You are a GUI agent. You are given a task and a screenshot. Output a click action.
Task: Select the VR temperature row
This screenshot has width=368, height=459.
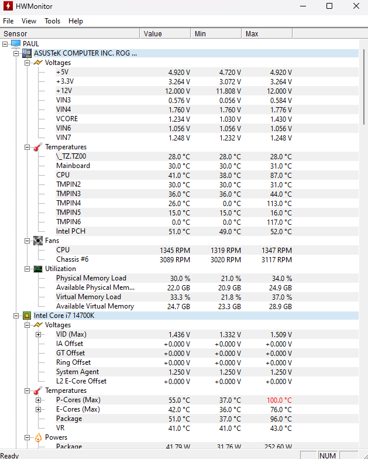pyautogui.click(x=207, y=428)
